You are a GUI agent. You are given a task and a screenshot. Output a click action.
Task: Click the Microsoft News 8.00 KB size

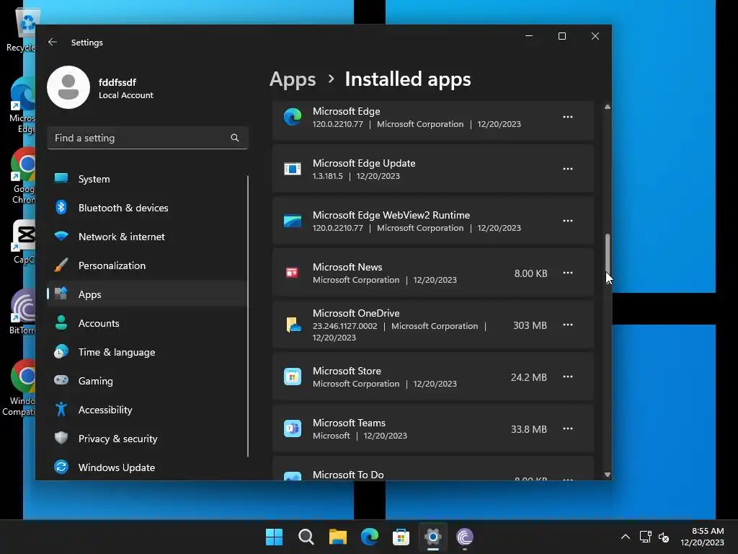point(530,273)
